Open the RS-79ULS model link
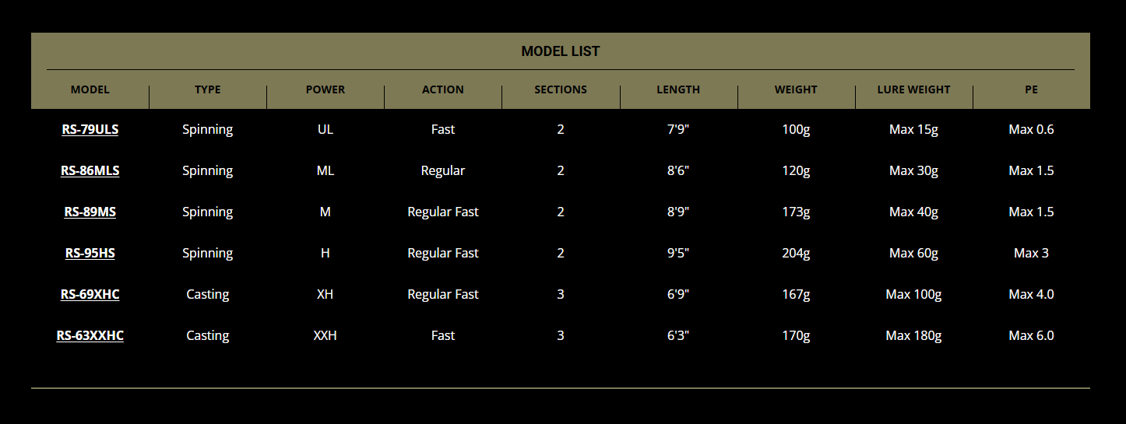The image size is (1126, 424). [90, 129]
